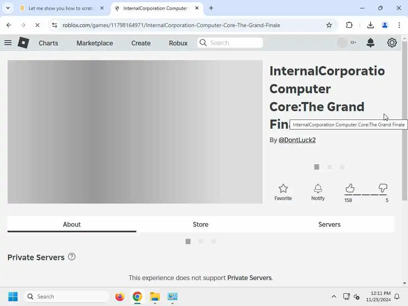Click the experience title 'InternalCorporation Computer Core'
Viewport: 408px width, 306px height.
point(327,98)
